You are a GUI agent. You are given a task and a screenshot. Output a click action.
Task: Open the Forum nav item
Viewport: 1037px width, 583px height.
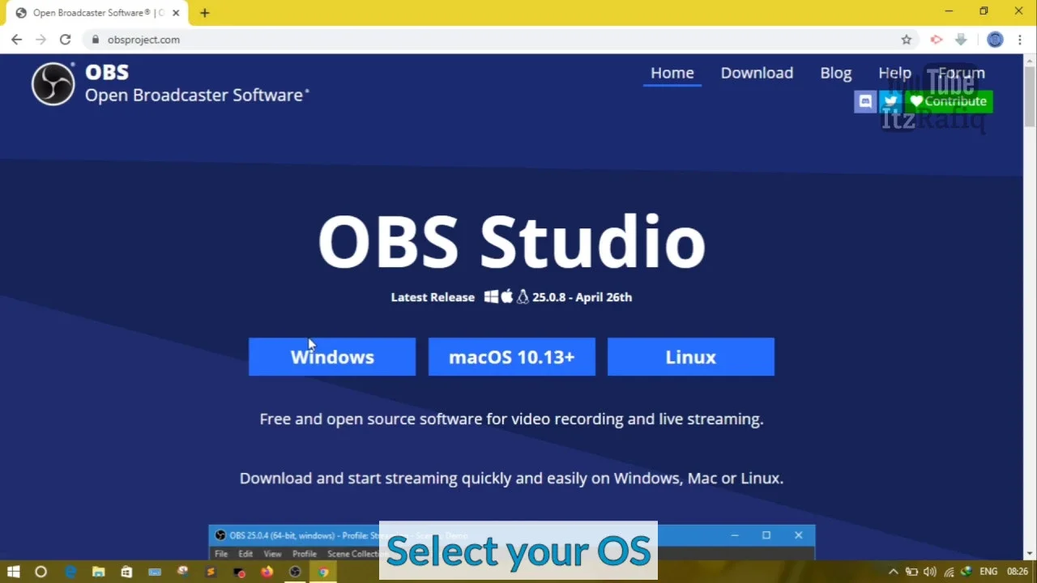click(962, 73)
